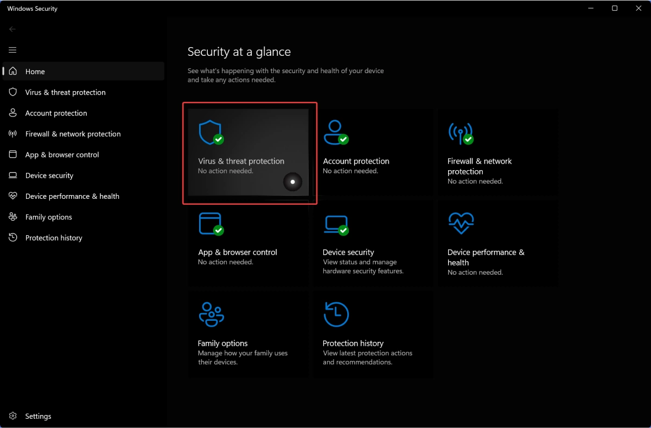651x428 pixels.
Task: Click the people icon on Family options card
Action: point(211,314)
